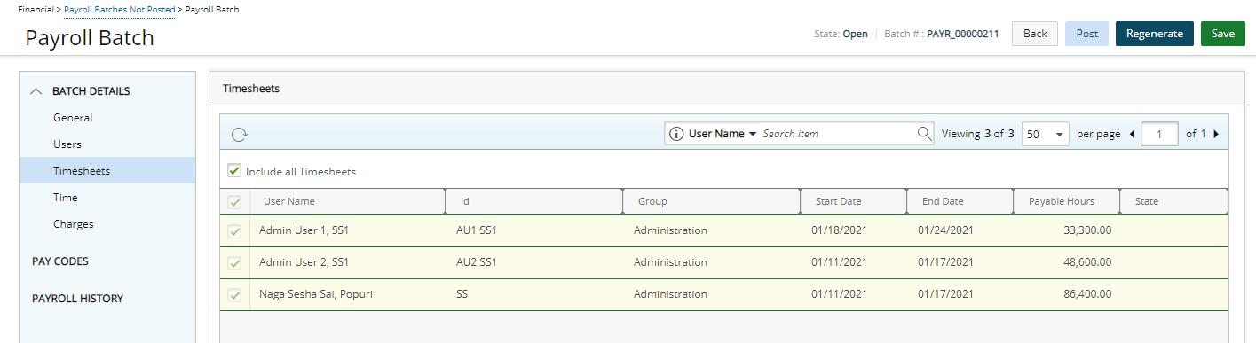Click Payroll Batches Not Posted breadcrumb link
The image size is (1256, 343).
pos(119,9)
